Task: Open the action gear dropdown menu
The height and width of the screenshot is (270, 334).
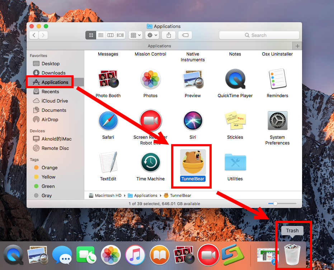Action: 151,35
